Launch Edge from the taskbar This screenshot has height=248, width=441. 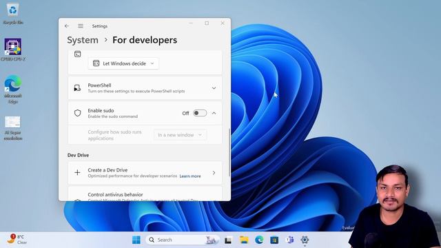tap(259, 240)
